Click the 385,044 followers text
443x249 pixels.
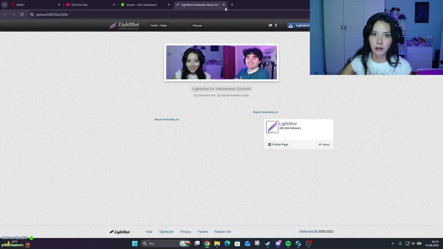point(290,128)
